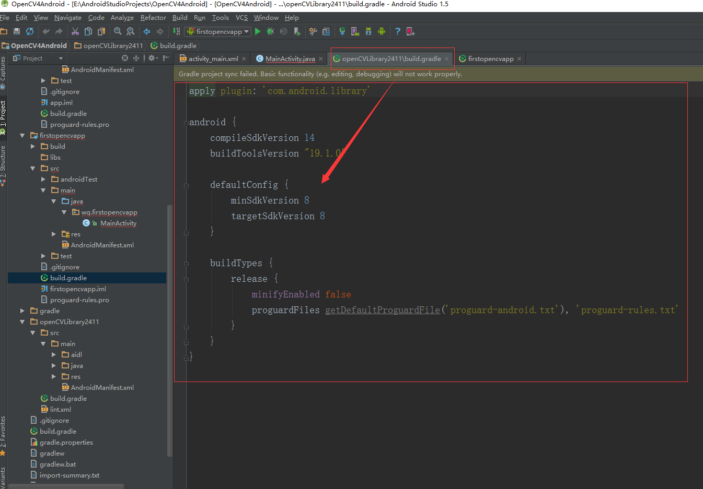Open the Captures tool window tab
The image size is (703, 489).
coord(3,72)
